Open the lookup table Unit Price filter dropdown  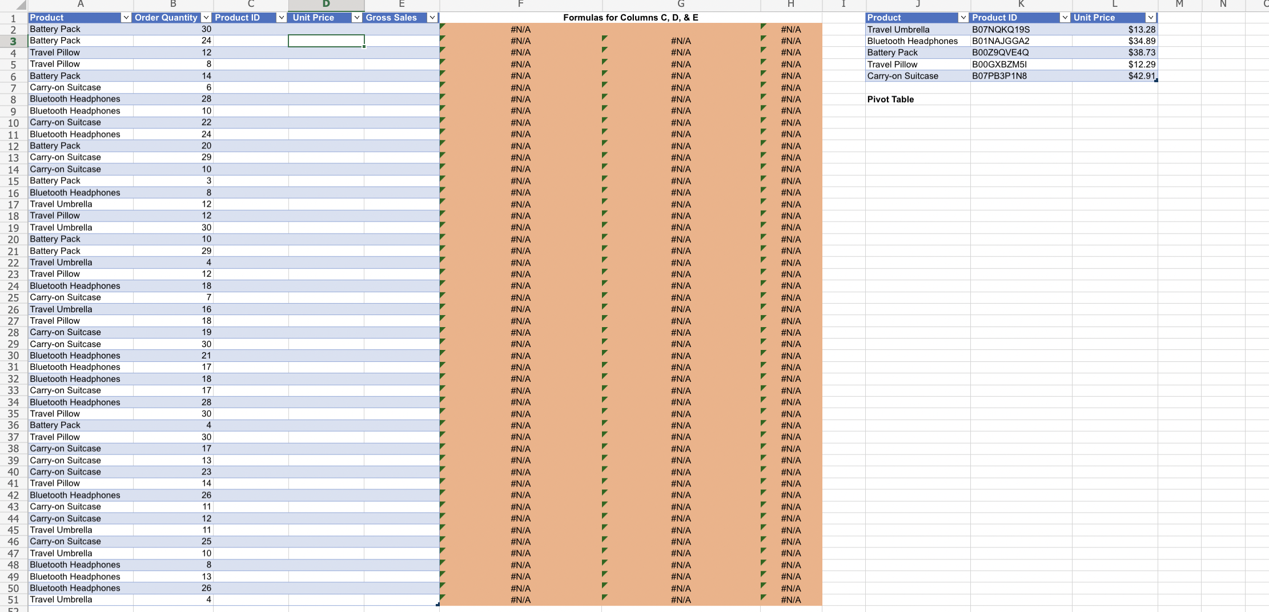click(1150, 18)
